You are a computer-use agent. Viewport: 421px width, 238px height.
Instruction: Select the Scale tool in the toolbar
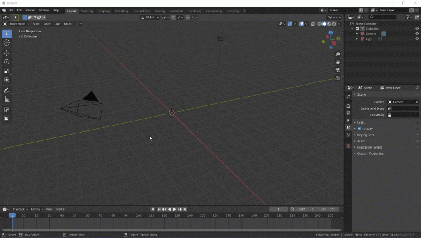point(7,71)
